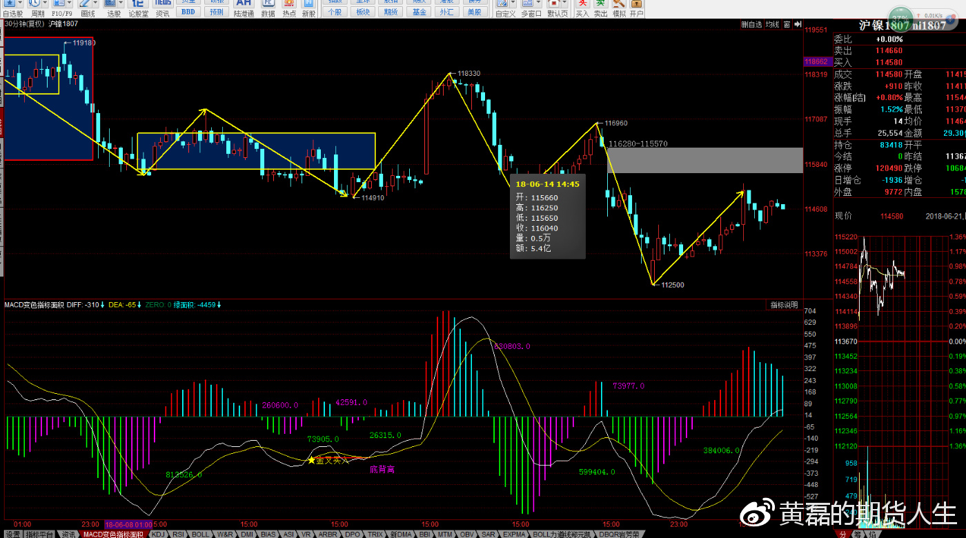Open the 数据 PE data icon
Image resolution: width=966 pixels, height=538 pixels.
(268, 4)
